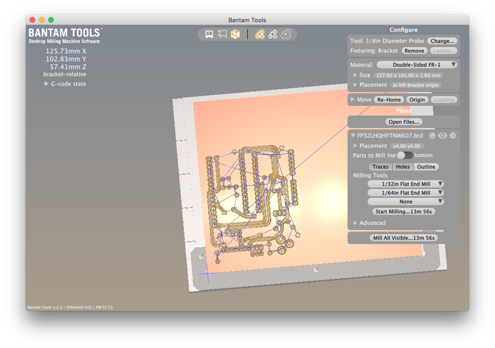Expand the G-code state section

click(46, 84)
